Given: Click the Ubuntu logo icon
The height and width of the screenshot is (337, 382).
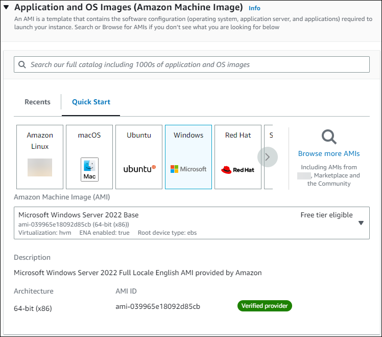Looking at the screenshot, I should (139, 169).
